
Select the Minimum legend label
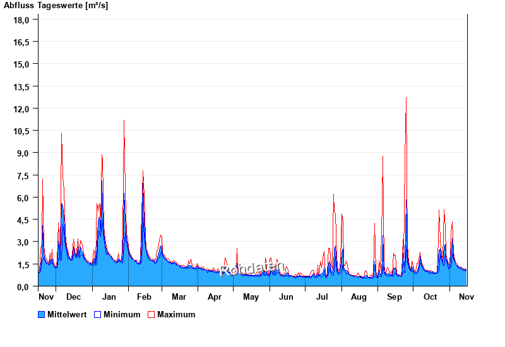coord(122,314)
